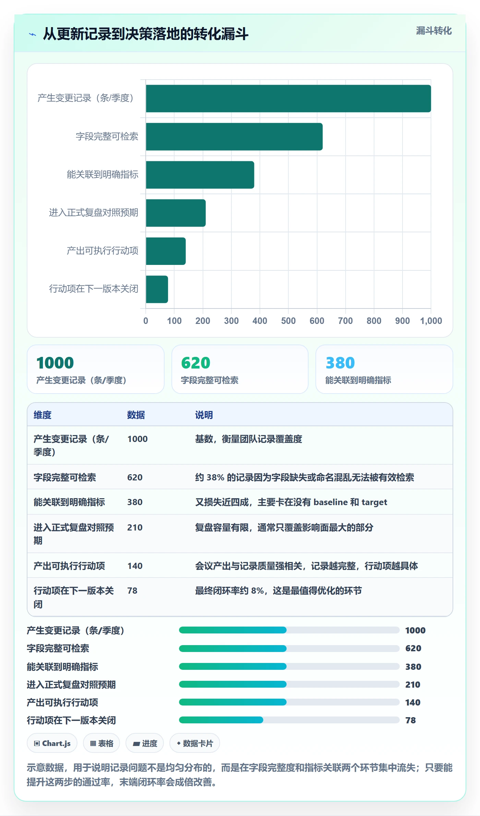The height and width of the screenshot is (816, 480).
Task: Click progress bar for 产生变更记录
Action: (289, 630)
